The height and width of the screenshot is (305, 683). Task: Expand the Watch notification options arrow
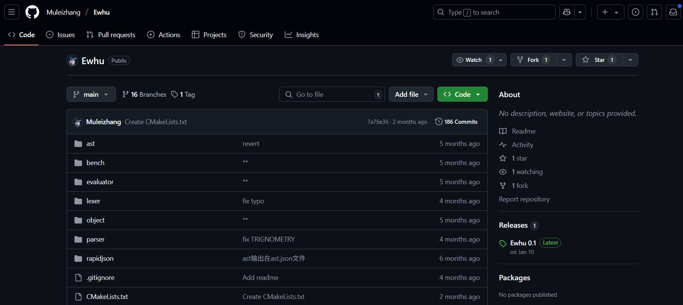(x=501, y=60)
